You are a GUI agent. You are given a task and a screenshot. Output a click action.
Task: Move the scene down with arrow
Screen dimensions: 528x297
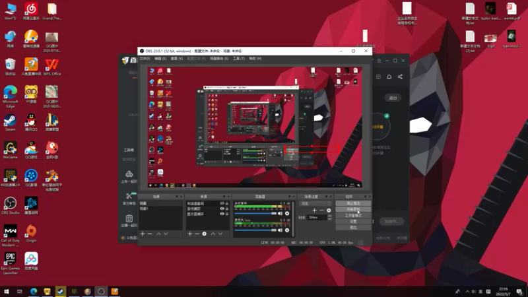[x=166, y=234]
